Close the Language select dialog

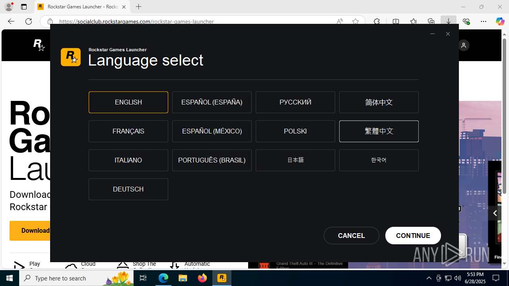[x=448, y=34]
